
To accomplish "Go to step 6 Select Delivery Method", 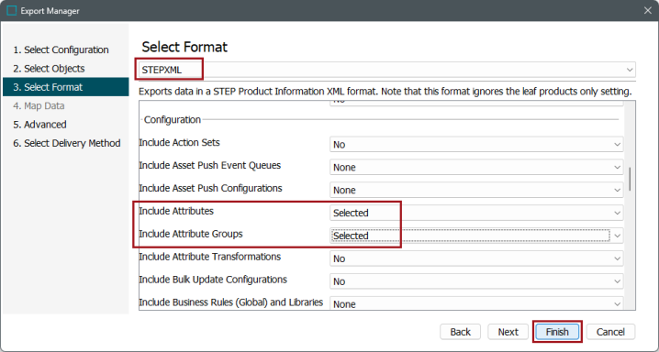I will [66, 143].
